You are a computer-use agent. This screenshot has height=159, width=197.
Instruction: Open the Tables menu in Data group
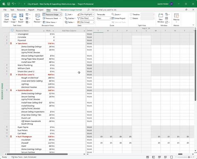tap(69, 22)
